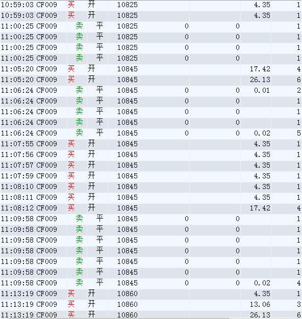Viewport: 302px width, 319px height.
Task: Select the 11:13:19 row with 4.35 fee
Action: click(151, 294)
